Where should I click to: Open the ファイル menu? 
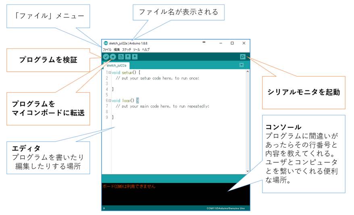point(107,50)
